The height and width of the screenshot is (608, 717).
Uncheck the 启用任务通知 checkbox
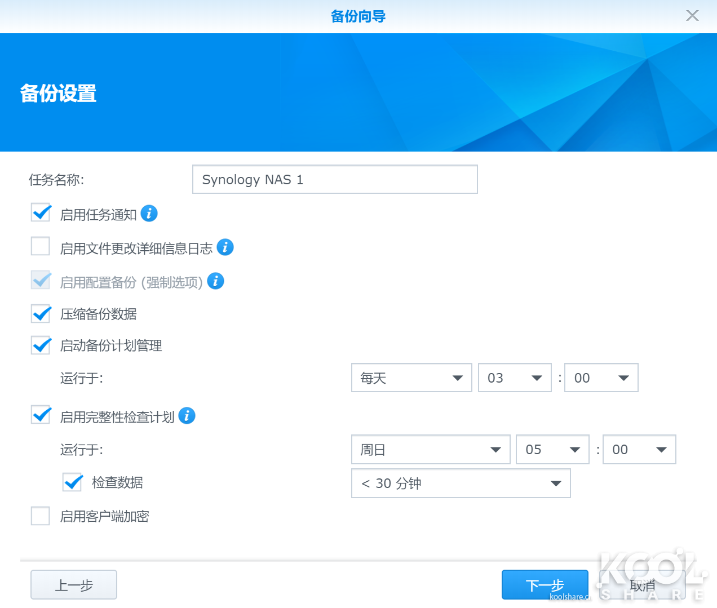coord(41,214)
